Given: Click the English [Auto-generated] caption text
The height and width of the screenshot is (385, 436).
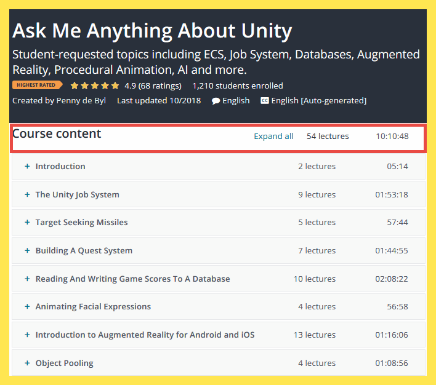Looking at the screenshot, I should point(319,101).
